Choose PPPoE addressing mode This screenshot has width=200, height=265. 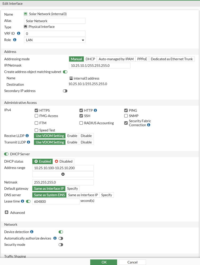coord(142,59)
